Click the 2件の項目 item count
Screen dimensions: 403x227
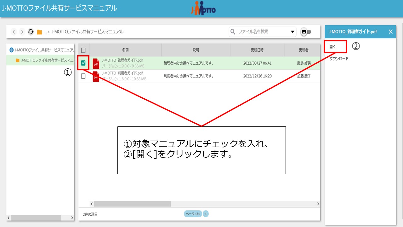tap(90, 214)
